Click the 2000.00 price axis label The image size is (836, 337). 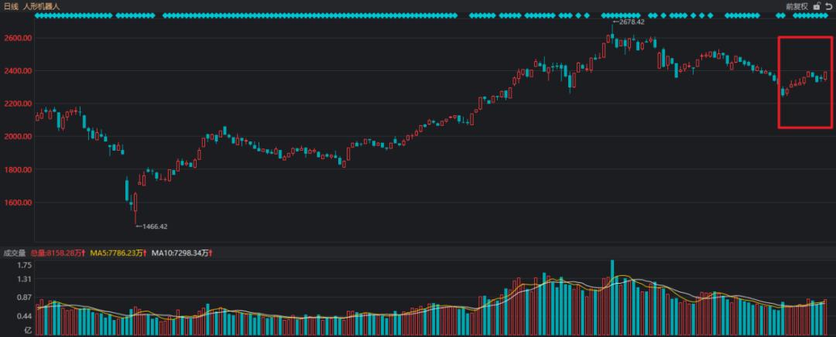click(16, 137)
